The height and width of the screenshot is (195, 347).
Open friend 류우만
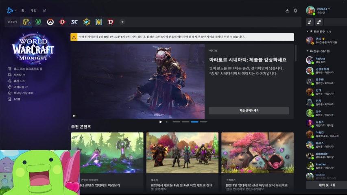pos(325,81)
